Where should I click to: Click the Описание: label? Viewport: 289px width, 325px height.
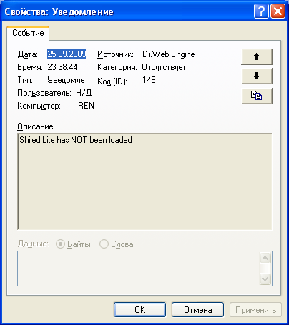pyautogui.click(x=36, y=126)
